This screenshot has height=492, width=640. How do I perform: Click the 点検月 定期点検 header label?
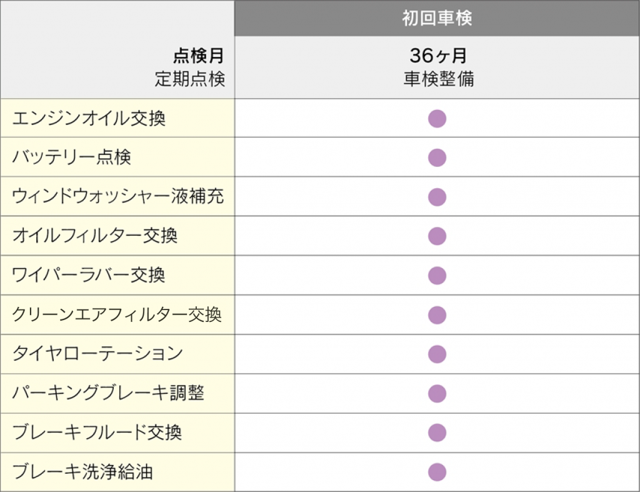(190, 68)
